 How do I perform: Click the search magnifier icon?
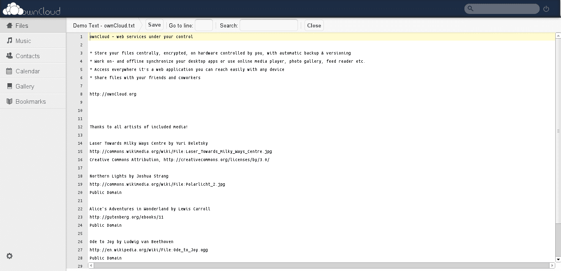(x=471, y=9)
